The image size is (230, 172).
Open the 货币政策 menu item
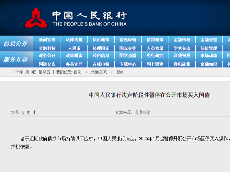click(x=101, y=40)
